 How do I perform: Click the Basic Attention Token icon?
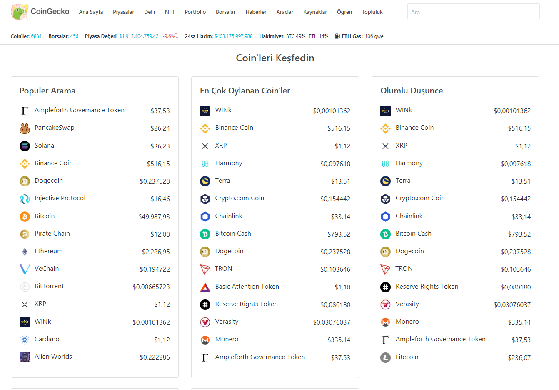pyautogui.click(x=205, y=287)
